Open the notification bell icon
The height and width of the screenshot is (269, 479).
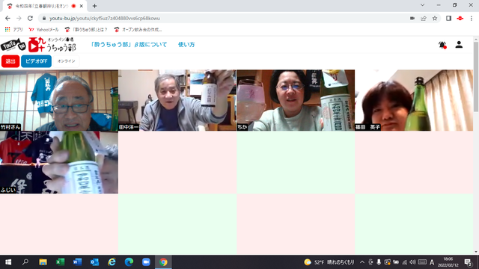[x=442, y=45]
